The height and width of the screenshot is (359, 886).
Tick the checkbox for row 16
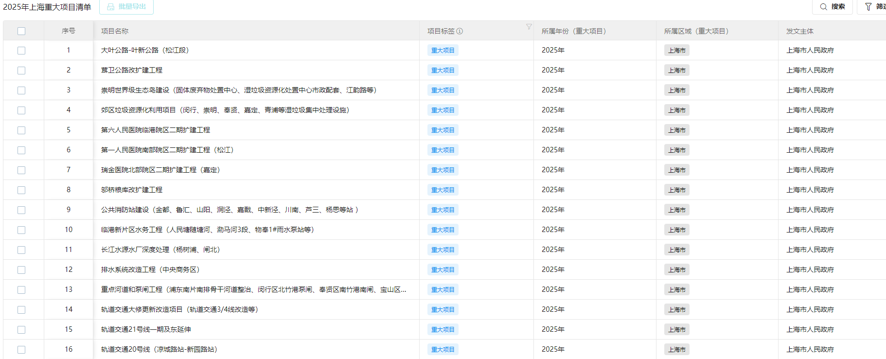coord(21,350)
